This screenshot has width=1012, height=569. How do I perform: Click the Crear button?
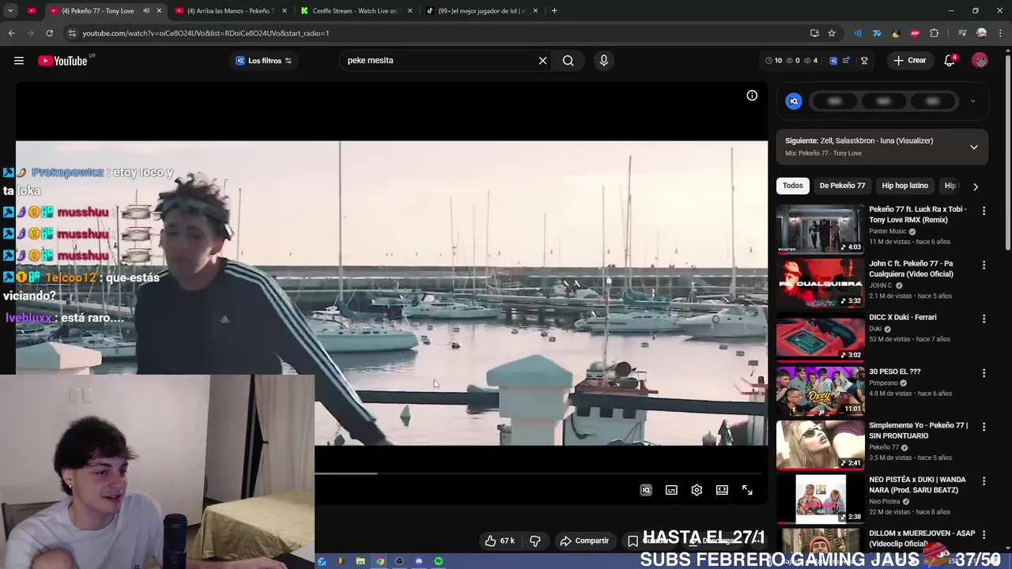click(909, 61)
